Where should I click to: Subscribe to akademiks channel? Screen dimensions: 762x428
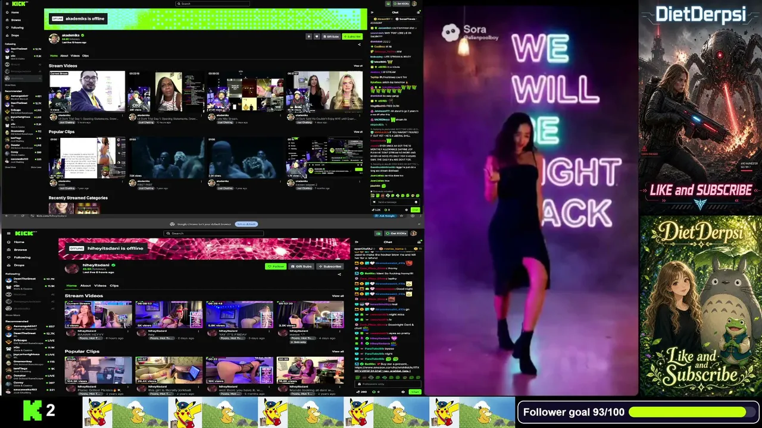coord(352,36)
